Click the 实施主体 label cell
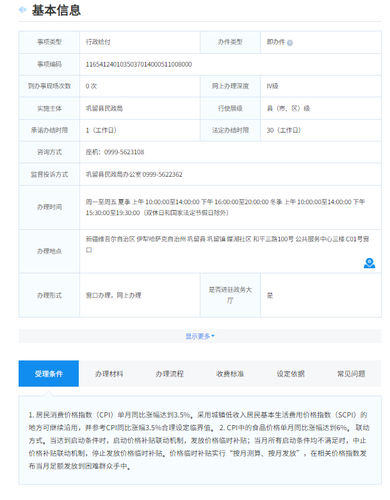Screen dimensions: 390x500 tap(49, 108)
